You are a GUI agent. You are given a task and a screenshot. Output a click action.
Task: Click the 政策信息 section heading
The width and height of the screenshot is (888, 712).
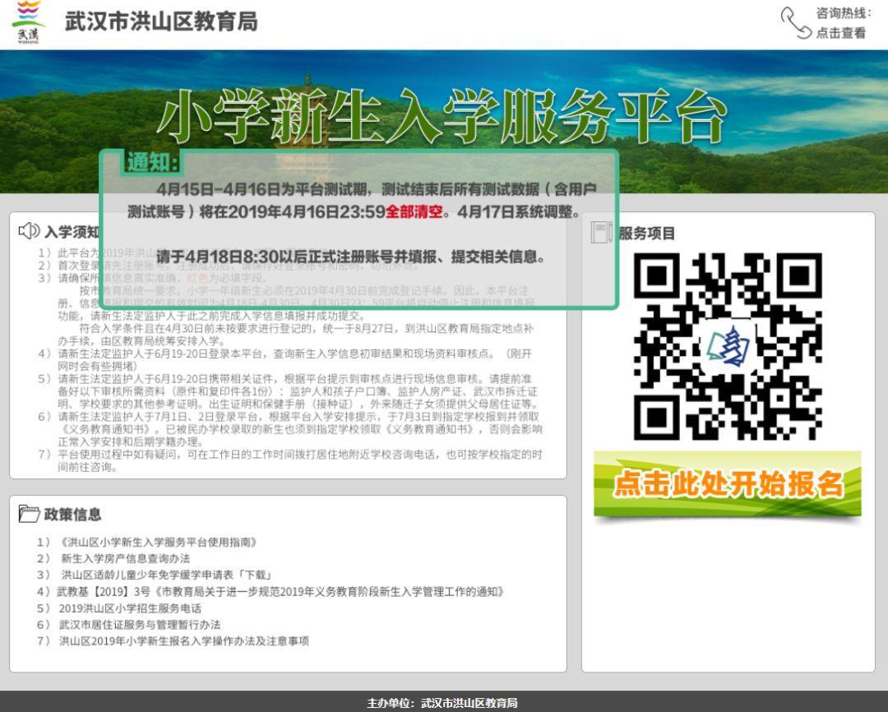[x=72, y=515]
